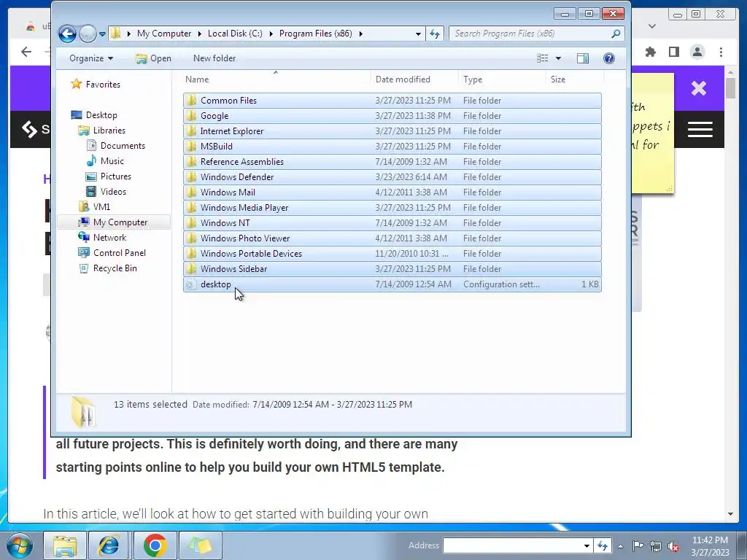Open the Documents library
The height and width of the screenshot is (560, 747).
click(x=116, y=146)
